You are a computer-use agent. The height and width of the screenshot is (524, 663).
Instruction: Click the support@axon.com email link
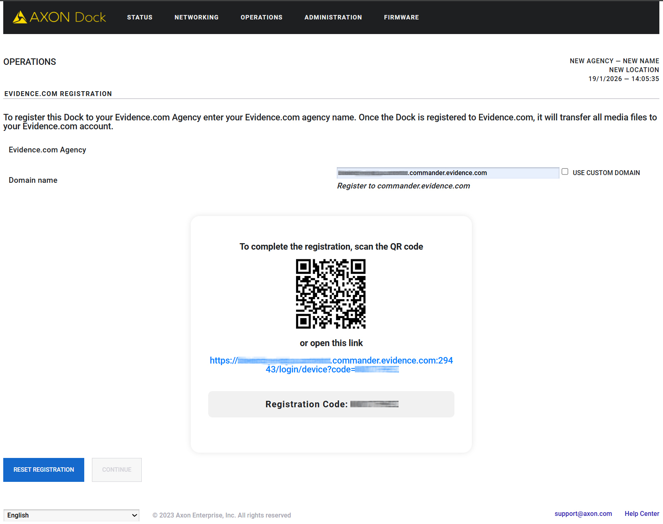(583, 513)
